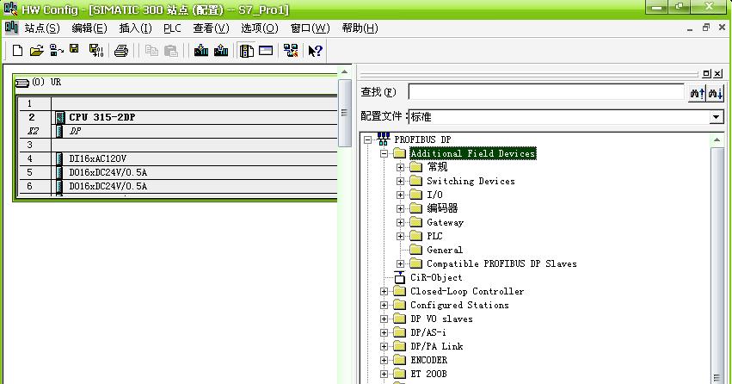The height and width of the screenshot is (384, 732).
Task: Click the Open ONLINE toolbar icon
Action: (57, 51)
